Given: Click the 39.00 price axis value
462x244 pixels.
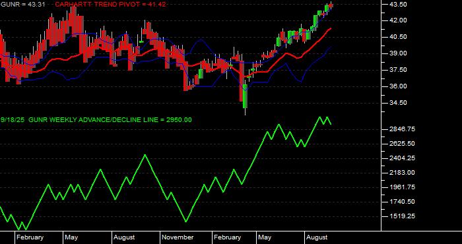Looking at the screenshot, I should coord(399,53).
